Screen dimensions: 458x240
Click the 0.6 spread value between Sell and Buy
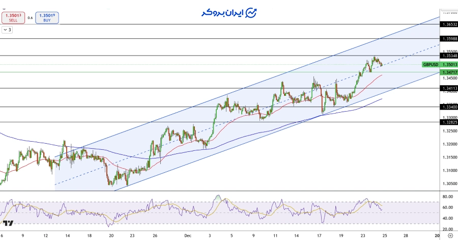30,18
